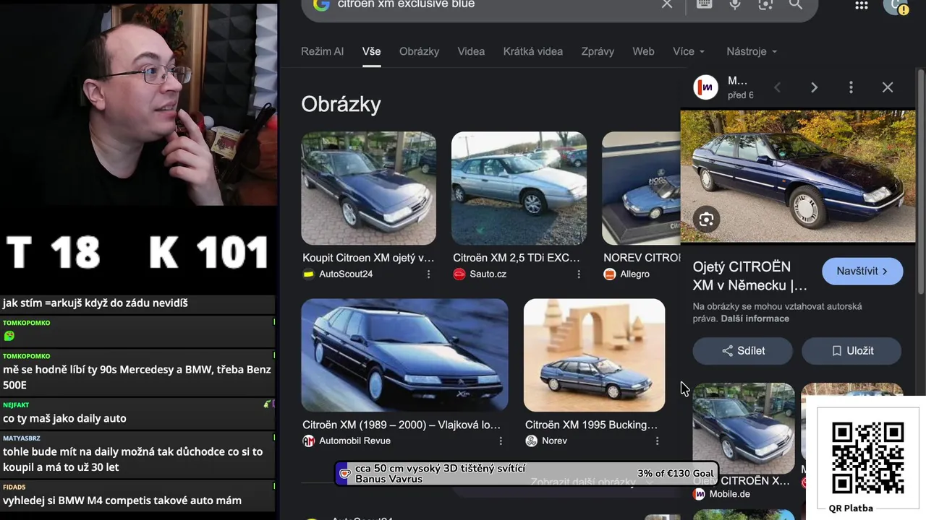Image resolution: width=926 pixels, height=520 pixels.
Task: Open three-dot menu in image preview panel
Action: click(x=851, y=87)
